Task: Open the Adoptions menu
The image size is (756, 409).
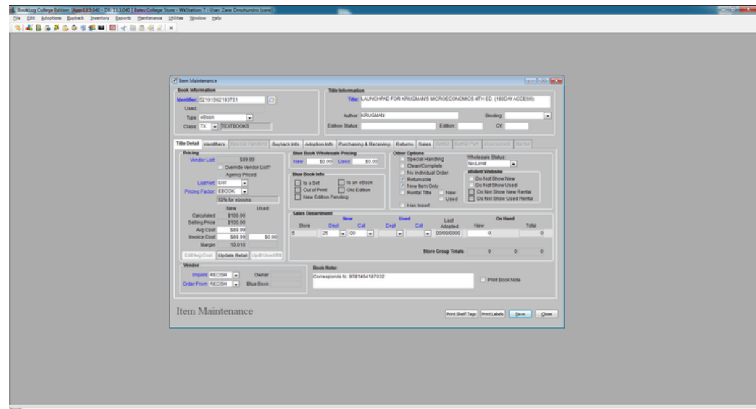Action: [x=51, y=18]
